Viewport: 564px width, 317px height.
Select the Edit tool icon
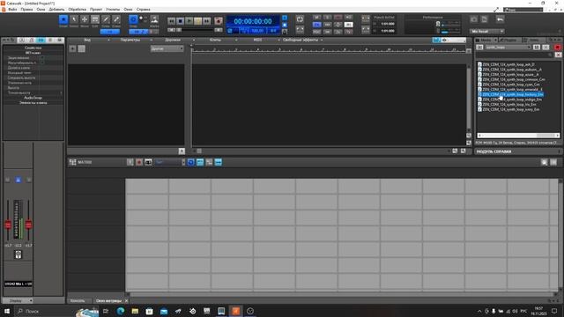coord(95,19)
